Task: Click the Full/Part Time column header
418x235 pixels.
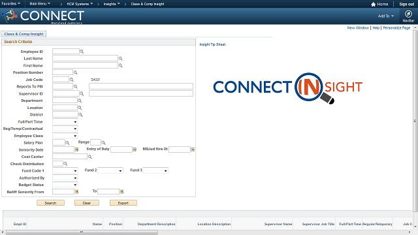Action: tap(350, 224)
